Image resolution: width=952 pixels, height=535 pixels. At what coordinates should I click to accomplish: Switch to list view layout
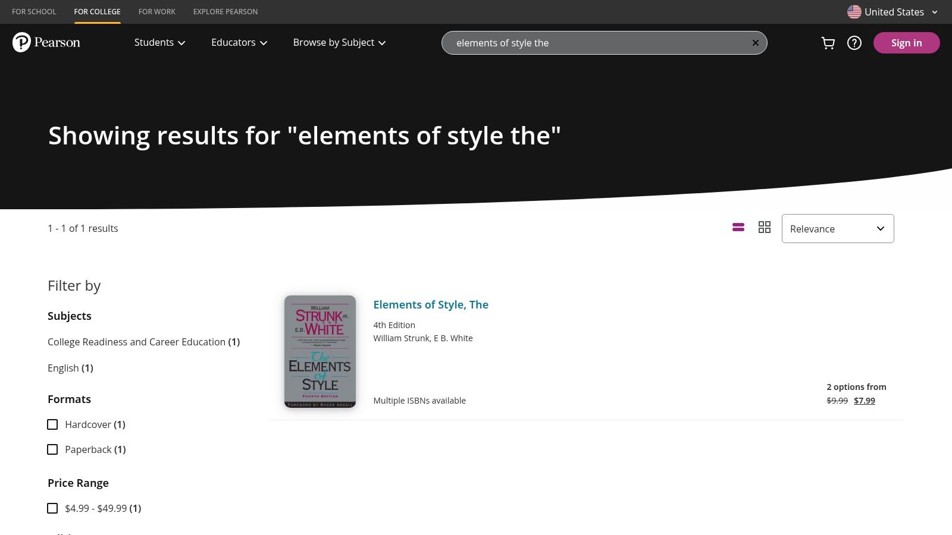click(x=738, y=227)
